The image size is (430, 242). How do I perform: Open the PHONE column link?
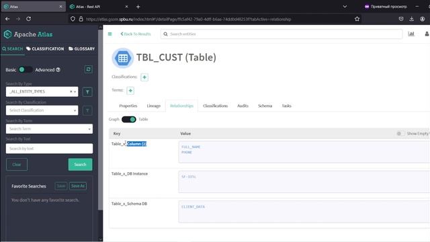coord(187,153)
